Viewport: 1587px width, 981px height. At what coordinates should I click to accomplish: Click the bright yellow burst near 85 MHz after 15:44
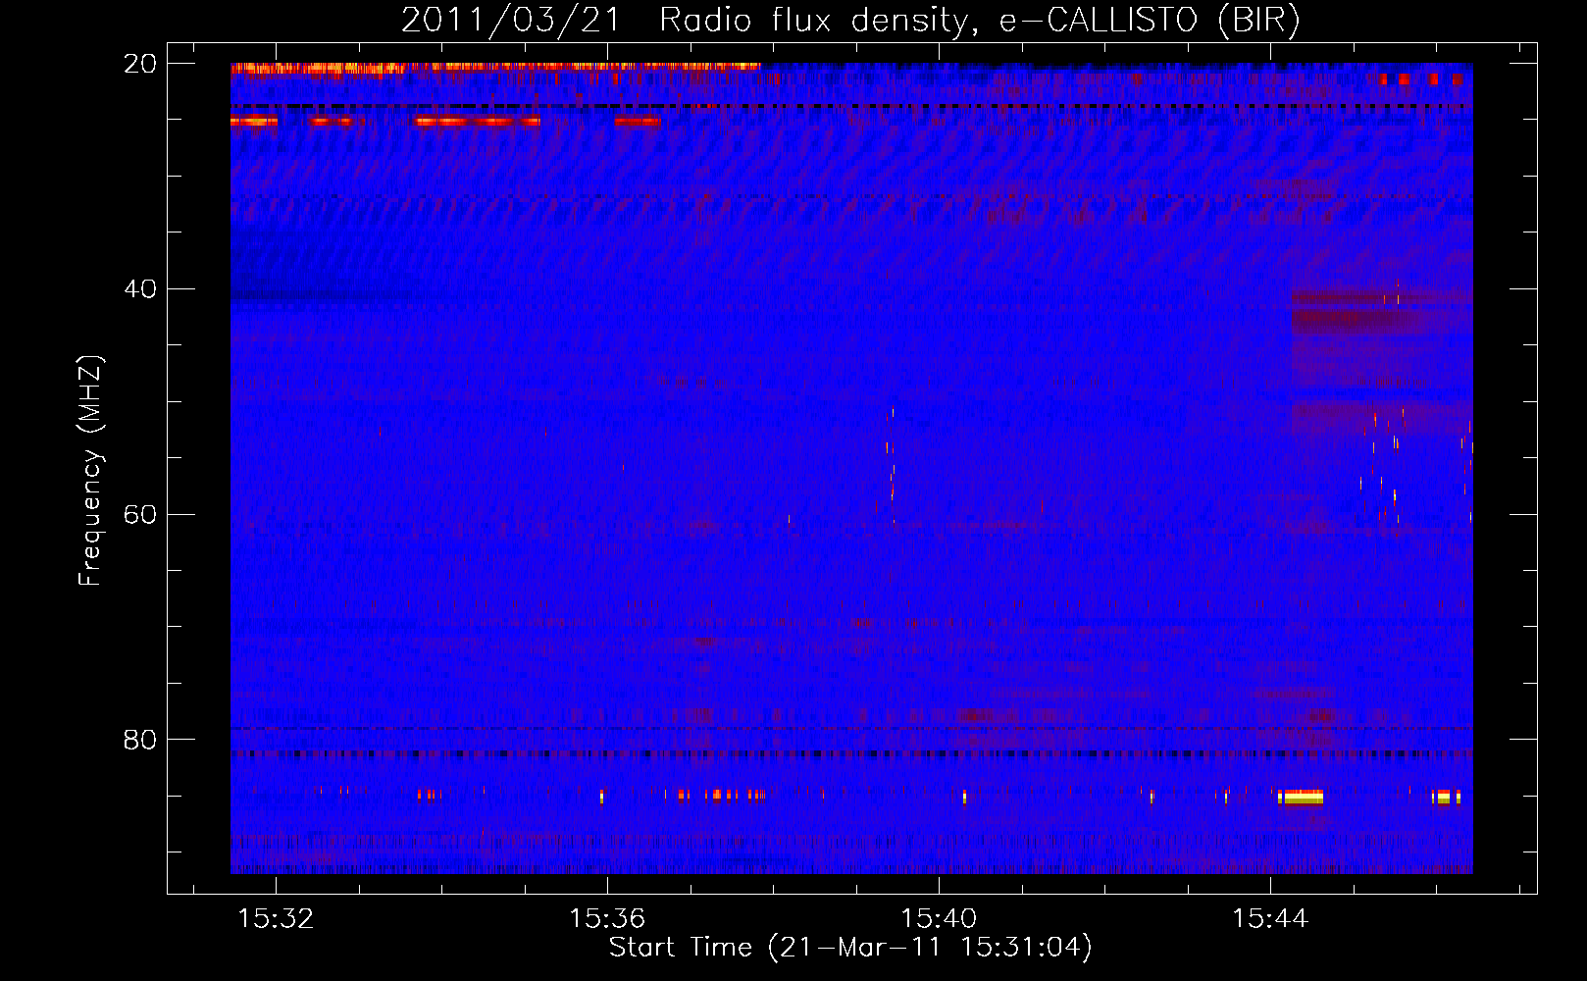pos(1302,797)
